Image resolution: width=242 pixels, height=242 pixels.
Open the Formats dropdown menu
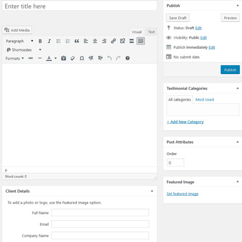click(14, 59)
